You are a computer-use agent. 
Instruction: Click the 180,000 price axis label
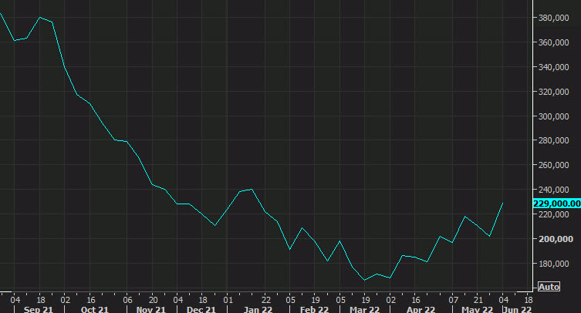pyautogui.click(x=553, y=264)
